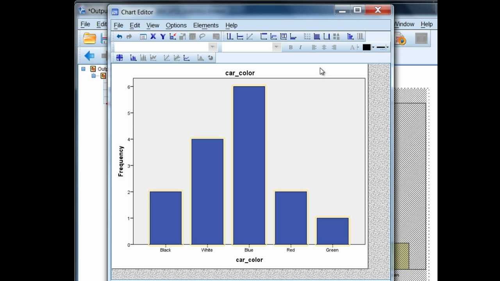The height and width of the screenshot is (281, 500).
Task: Undo the last chart edit
Action: coord(119,36)
